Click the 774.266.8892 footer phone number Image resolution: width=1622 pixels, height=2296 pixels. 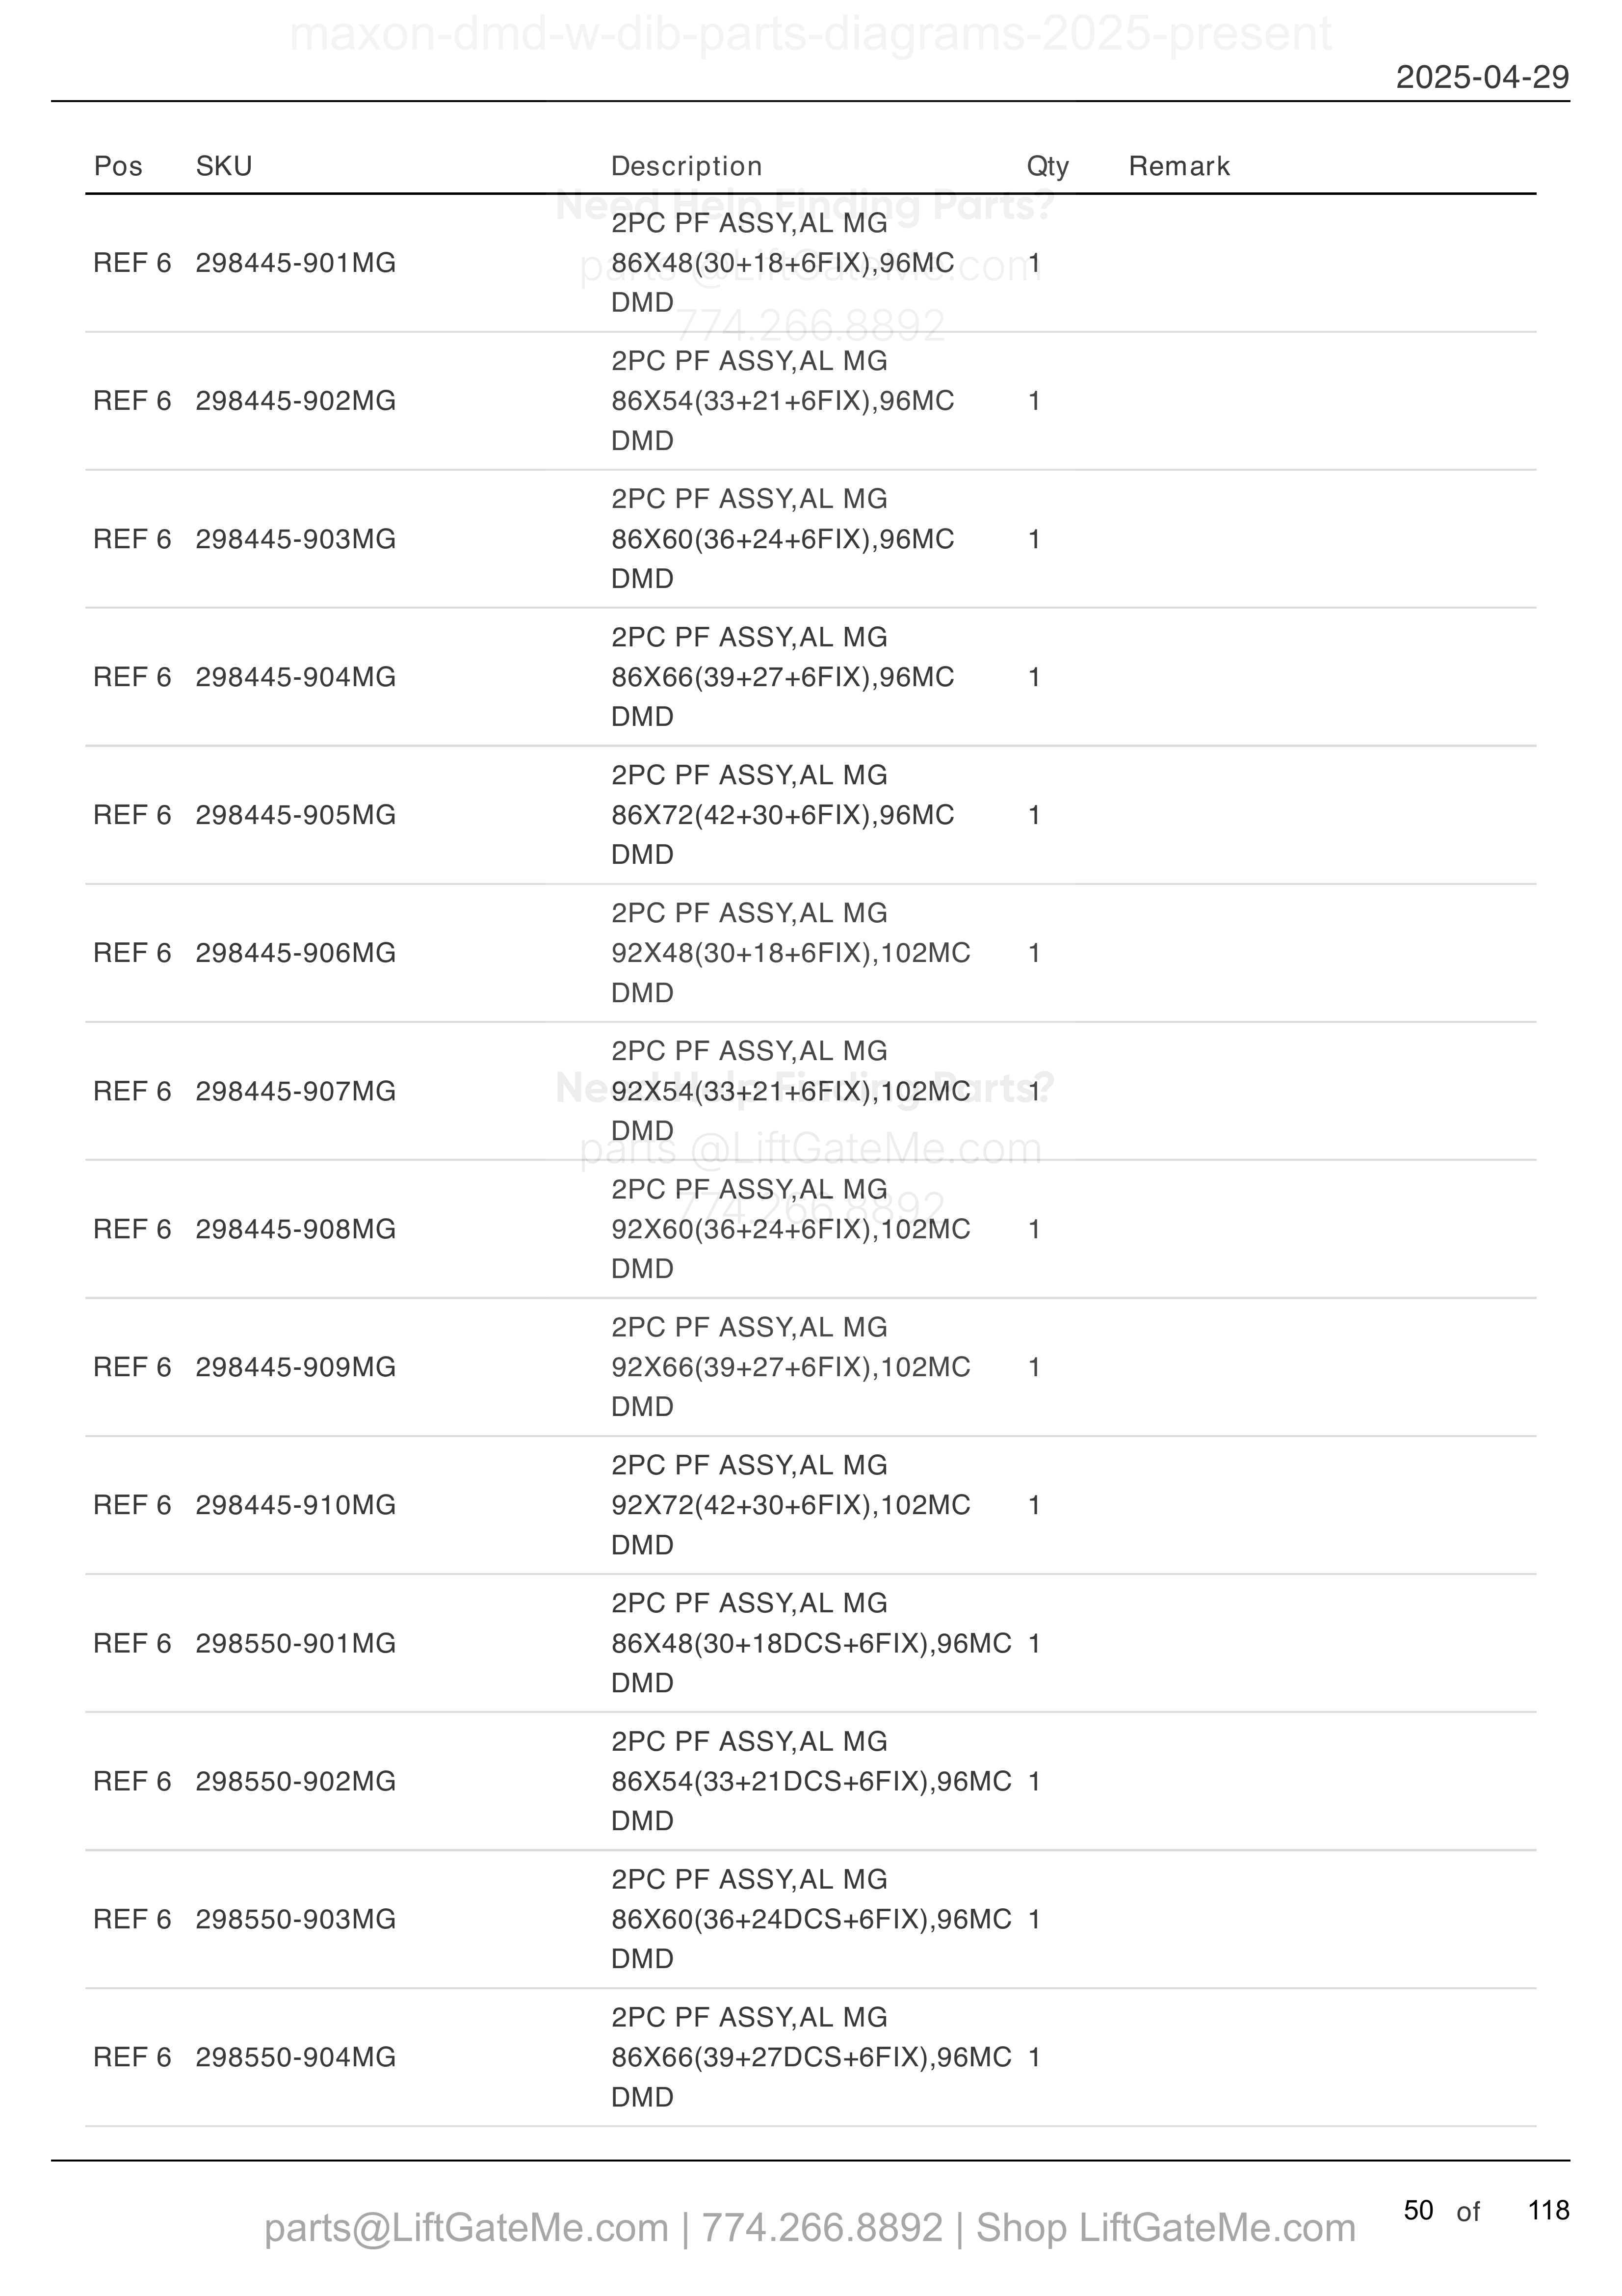pos(822,2228)
